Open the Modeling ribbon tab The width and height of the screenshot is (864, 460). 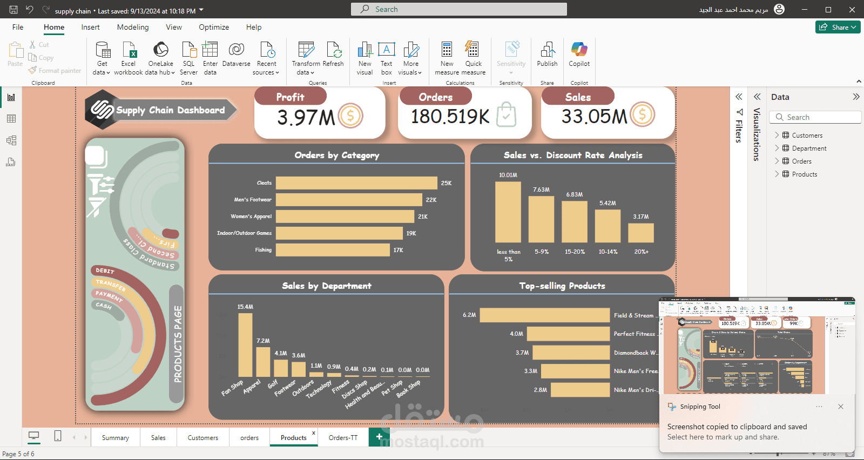(x=133, y=27)
